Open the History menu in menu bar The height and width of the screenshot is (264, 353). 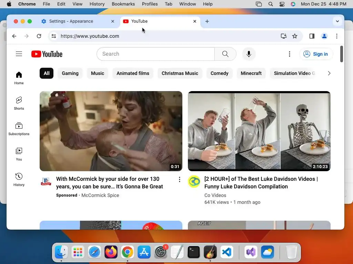point(97,4)
